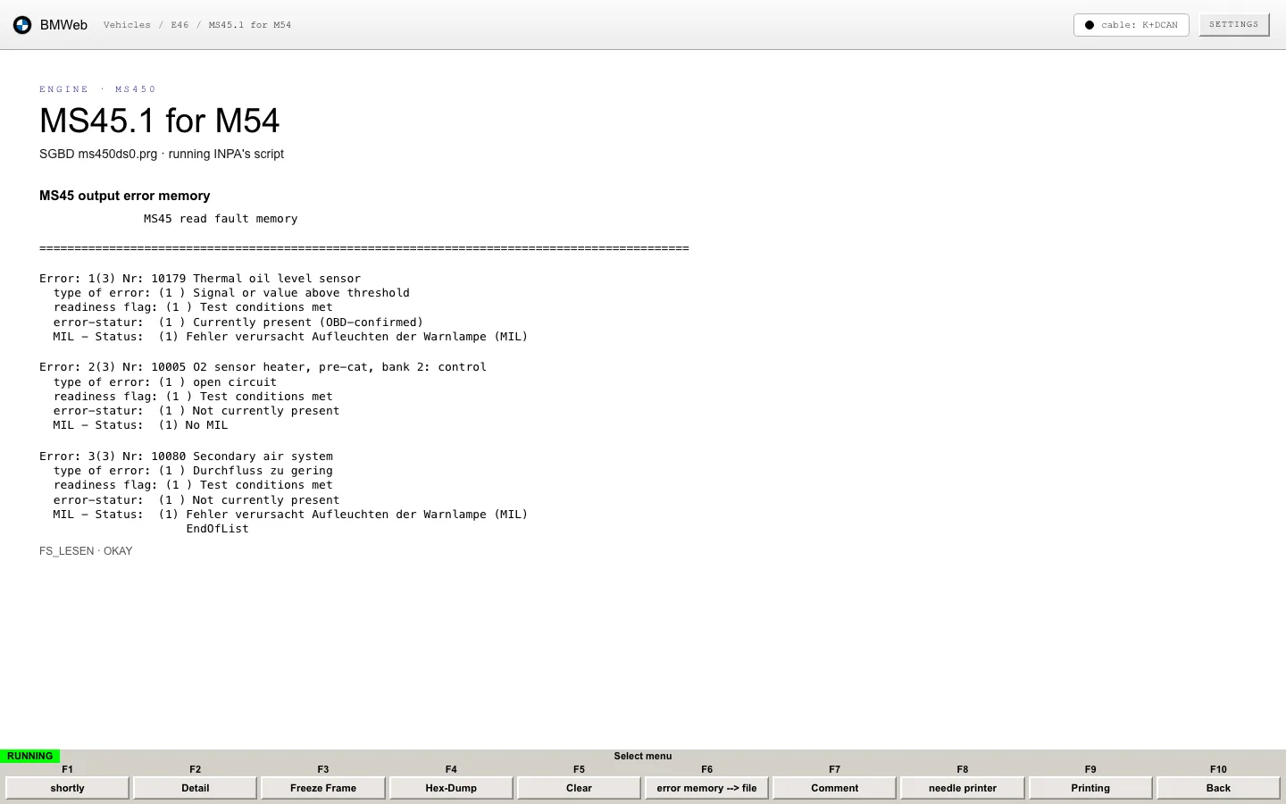Save with error memory --> file button
This screenshot has width=1286, height=804.
point(706,788)
